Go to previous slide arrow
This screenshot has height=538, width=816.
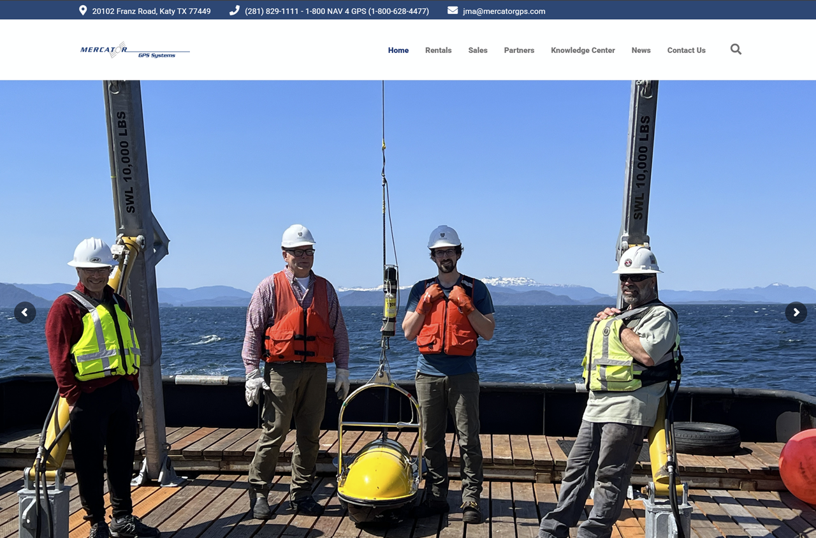pyautogui.click(x=25, y=312)
